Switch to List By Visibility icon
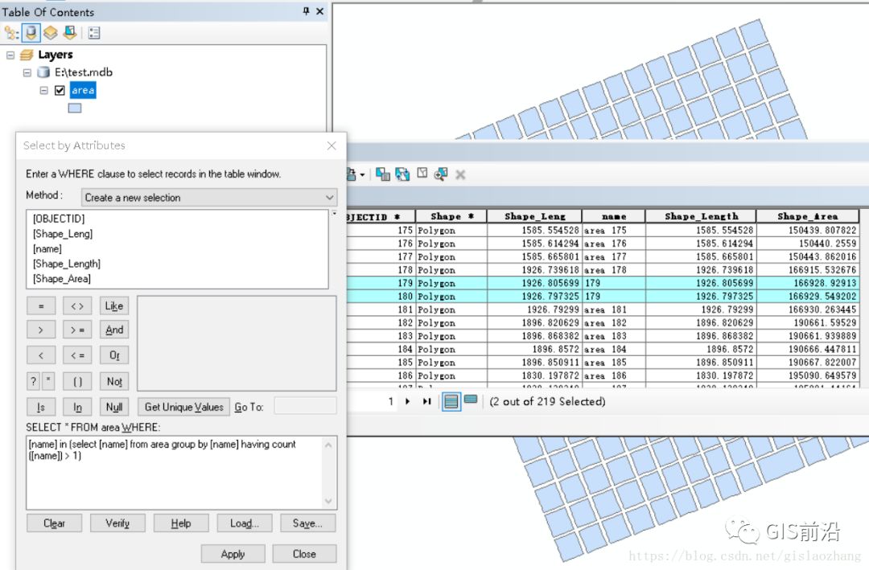Screen dimensions: 869x570 coord(51,33)
